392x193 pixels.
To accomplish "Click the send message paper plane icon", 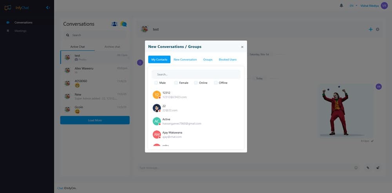I will 378,168.
